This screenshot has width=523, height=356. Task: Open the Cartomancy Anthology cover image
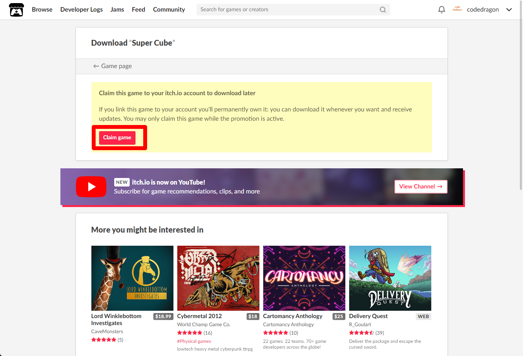(304, 278)
